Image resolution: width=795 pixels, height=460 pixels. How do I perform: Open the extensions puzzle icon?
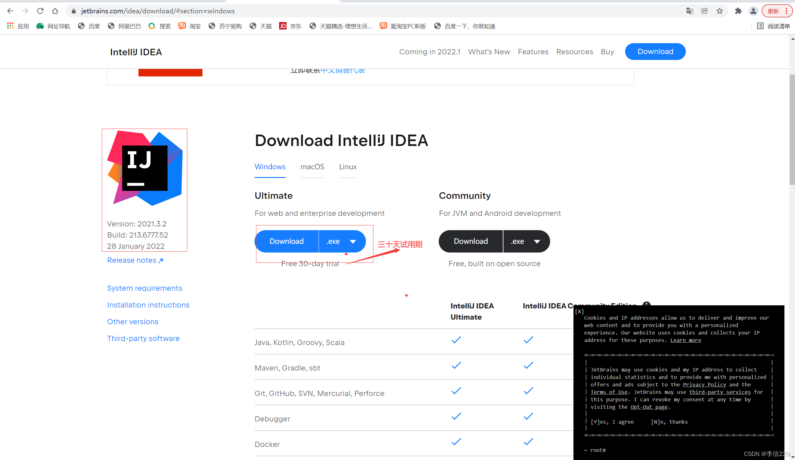point(738,11)
